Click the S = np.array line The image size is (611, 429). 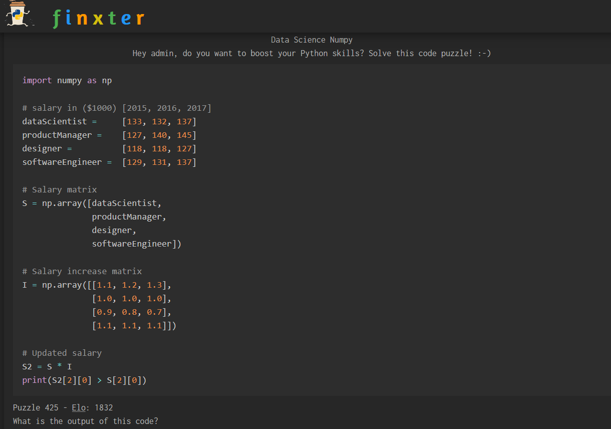(92, 203)
